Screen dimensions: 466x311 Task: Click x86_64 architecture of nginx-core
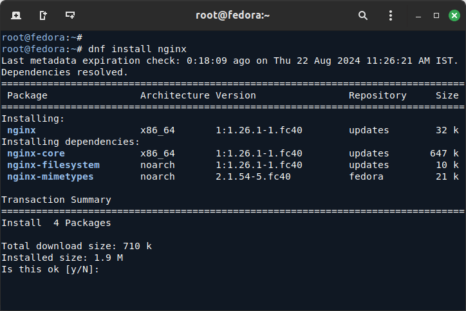pos(158,153)
